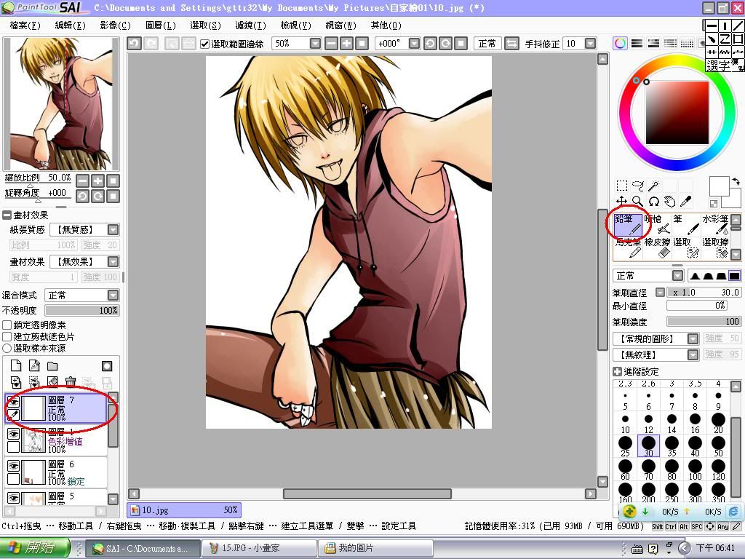This screenshot has height=559, width=745.
Task: Open the 紙張質感 dropdown
Action: click(x=113, y=230)
